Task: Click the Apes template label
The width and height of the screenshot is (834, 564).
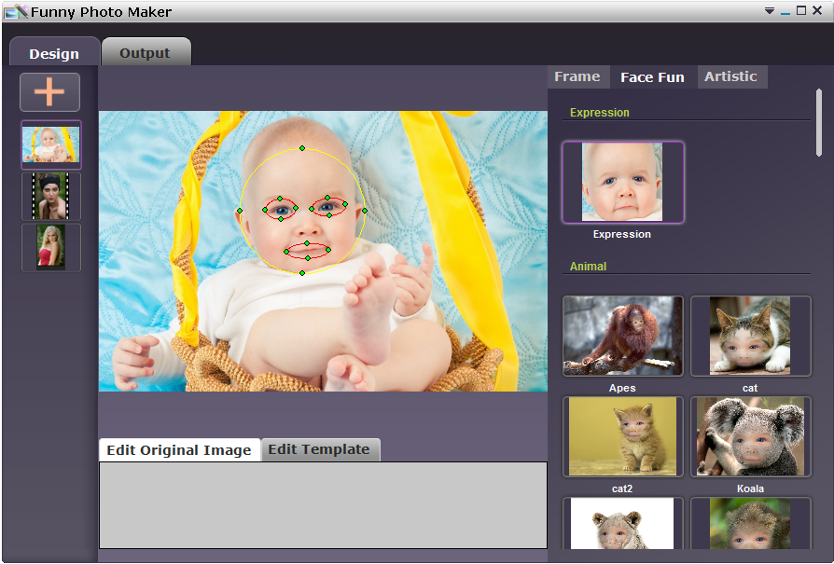Action: [622, 388]
